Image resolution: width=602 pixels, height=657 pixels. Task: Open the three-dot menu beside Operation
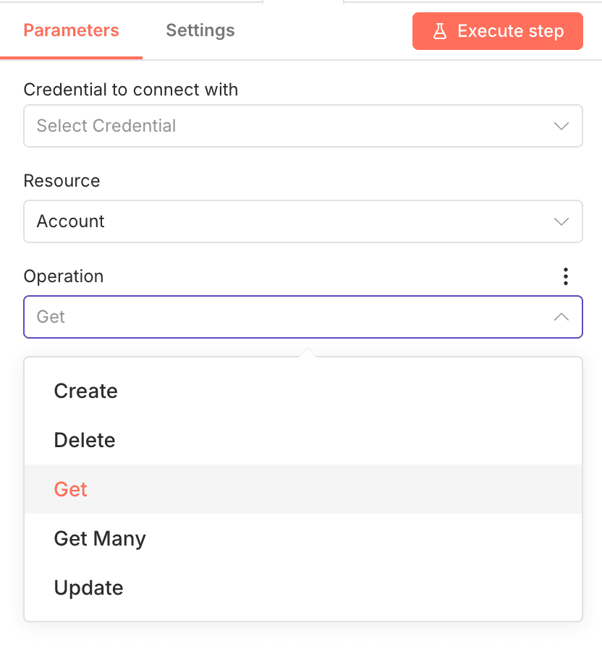566,276
